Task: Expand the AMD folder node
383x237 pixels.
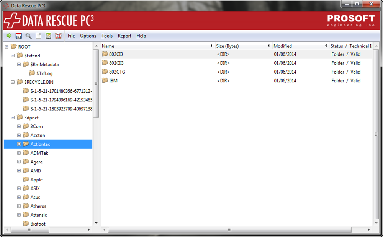Action: pyautogui.click(x=19, y=171)
